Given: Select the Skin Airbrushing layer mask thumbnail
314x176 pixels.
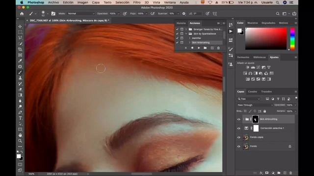Looking at the screenshot, I should click(255, 119).
